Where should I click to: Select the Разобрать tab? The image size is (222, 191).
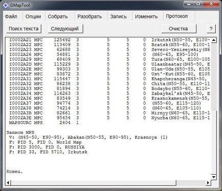pos(90,16)
